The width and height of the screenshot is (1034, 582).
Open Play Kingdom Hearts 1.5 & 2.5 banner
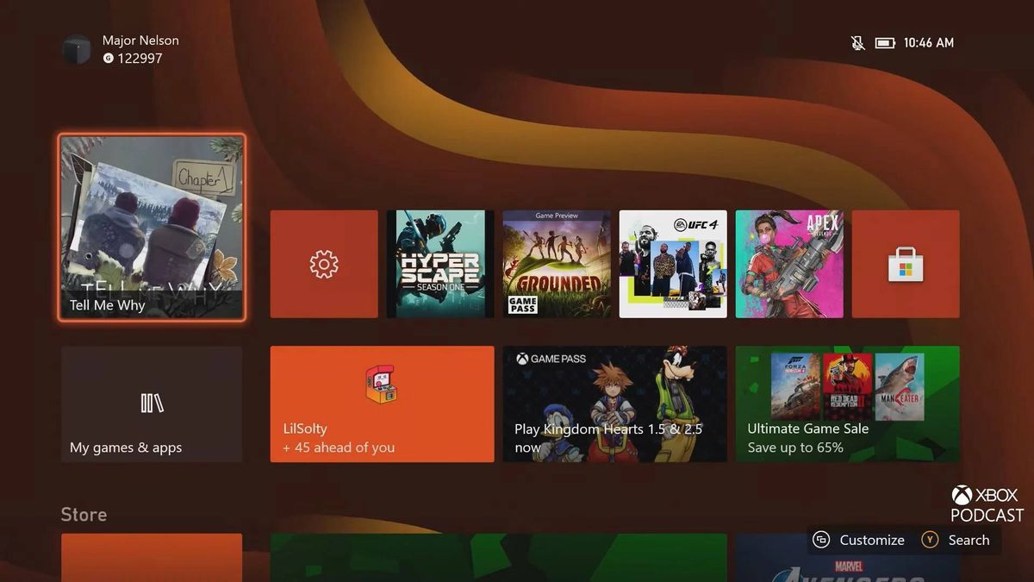point(614,404)
